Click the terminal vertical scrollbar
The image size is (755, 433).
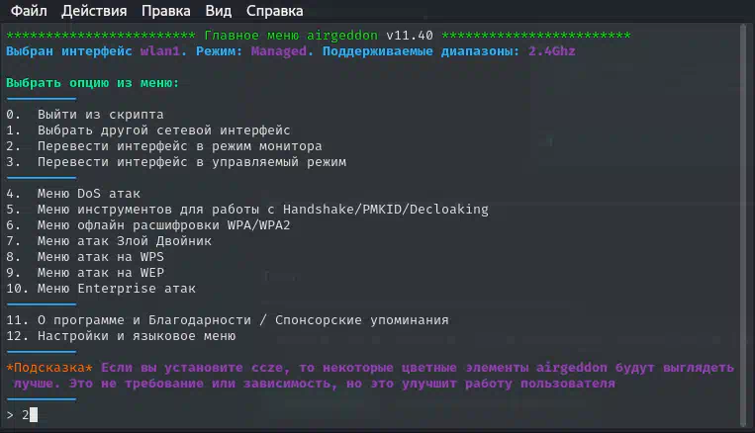coord(743,225)
